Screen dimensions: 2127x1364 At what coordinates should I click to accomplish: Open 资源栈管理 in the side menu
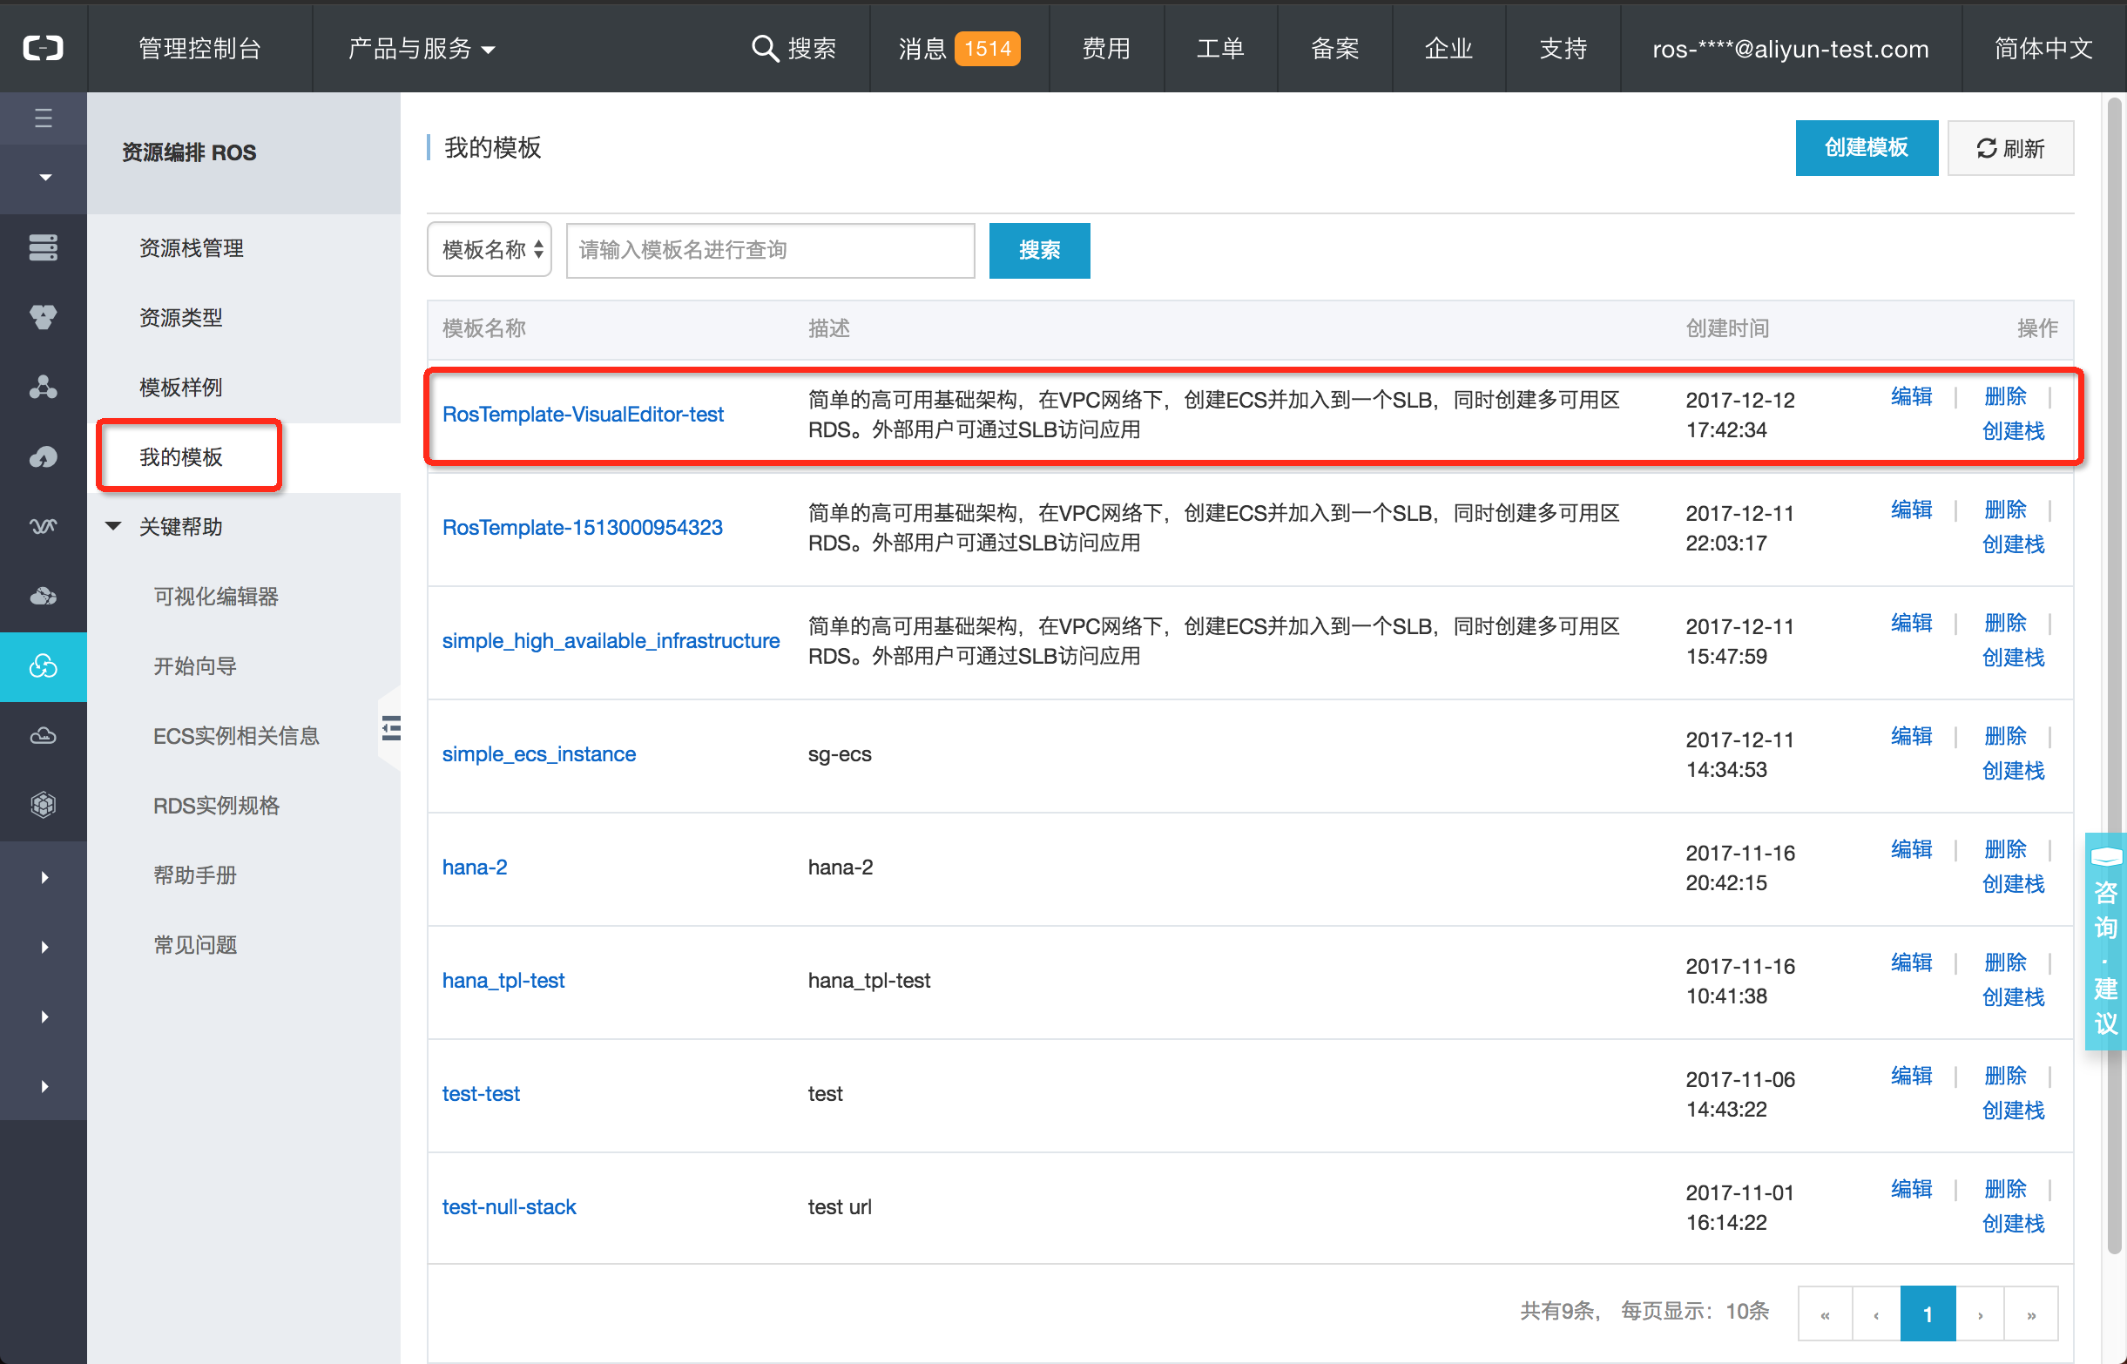tap(192, 248)
